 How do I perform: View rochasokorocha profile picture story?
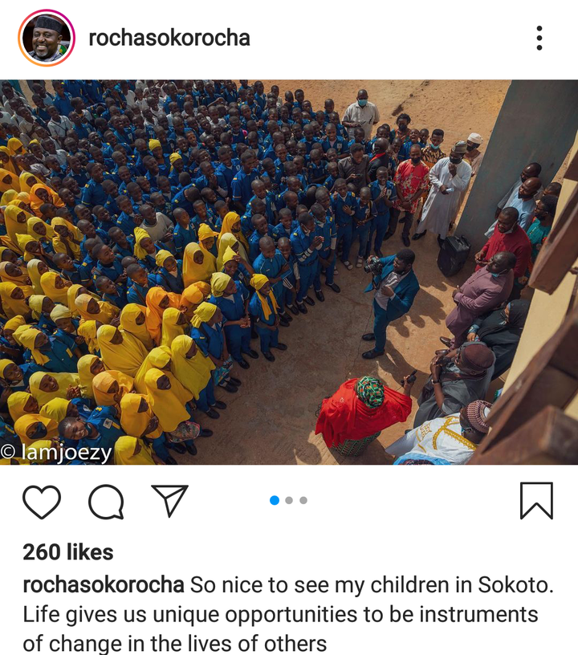click(x=47, y=38)
